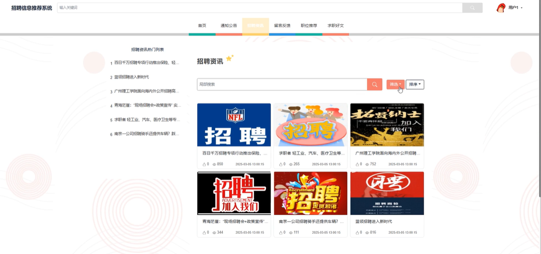Image resolution: width=541 pixels, height=254 pixels.
Task: Click the eye views icon showing 752
Action: 367,164
